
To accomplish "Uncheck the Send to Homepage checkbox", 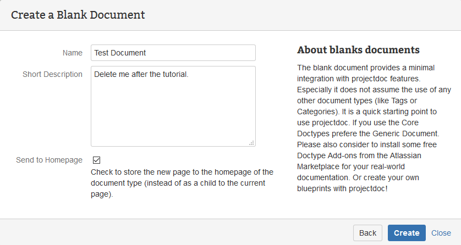I will coord(97,160).
